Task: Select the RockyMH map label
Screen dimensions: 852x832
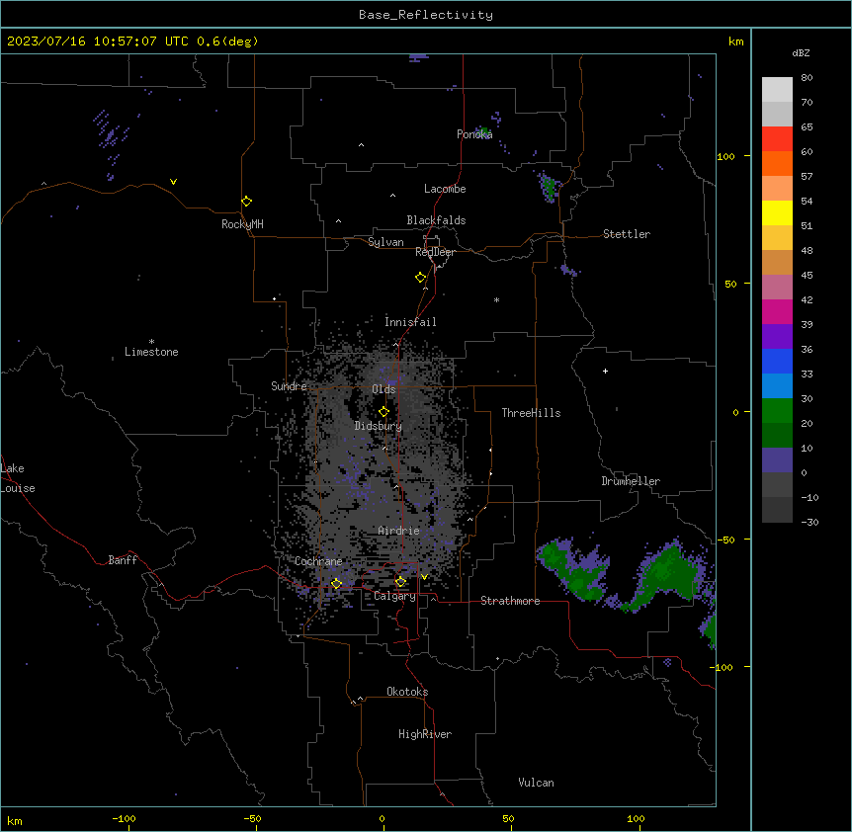Action: click(x=242, y=224)
